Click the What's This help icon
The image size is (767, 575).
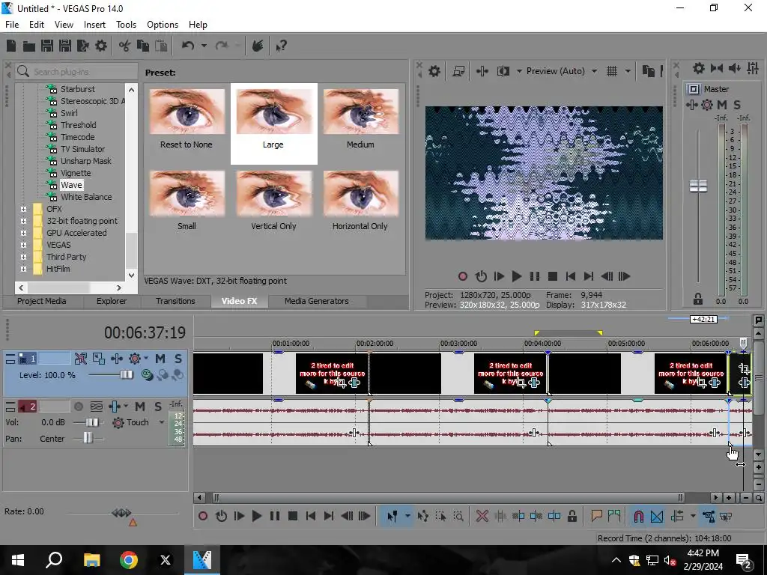click(x=281, y=46)
